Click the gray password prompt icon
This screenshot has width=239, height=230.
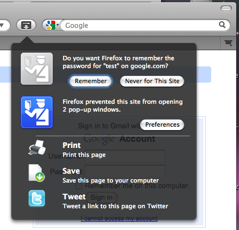pyautogui.click(x=37, y=69)
